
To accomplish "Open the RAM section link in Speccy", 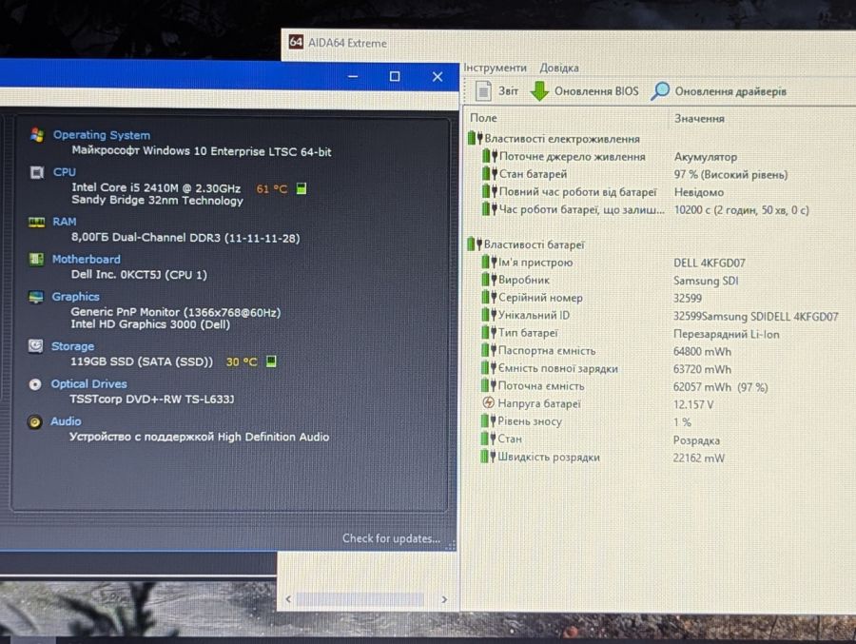I will [65, 222].
